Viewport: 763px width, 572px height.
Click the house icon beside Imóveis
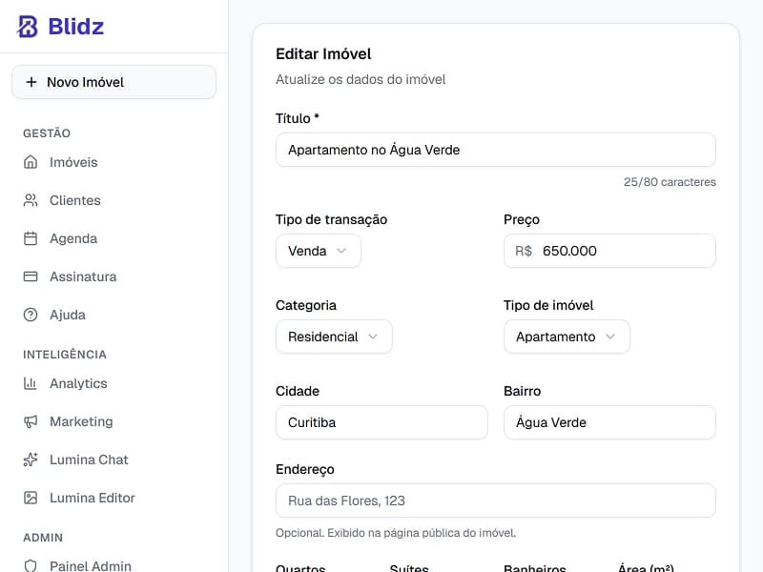31,162
